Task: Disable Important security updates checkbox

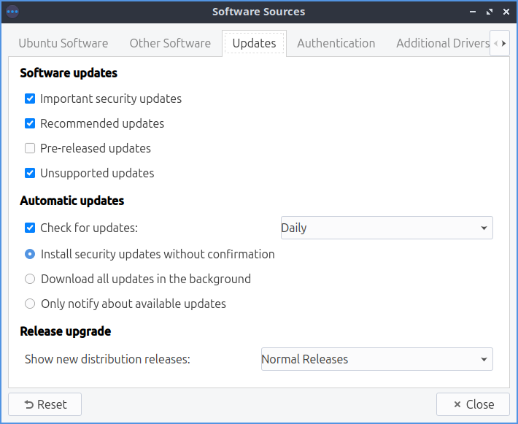Action: tap(30, 99)
